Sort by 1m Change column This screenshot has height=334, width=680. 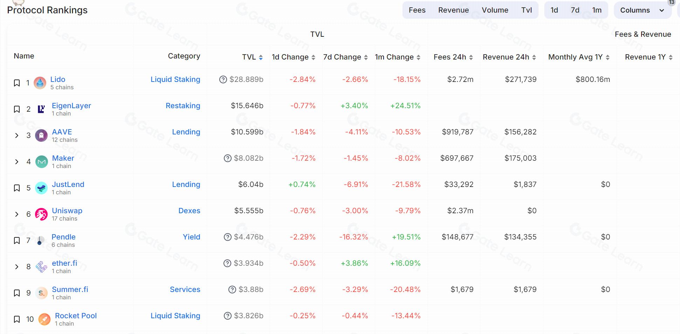397,57
